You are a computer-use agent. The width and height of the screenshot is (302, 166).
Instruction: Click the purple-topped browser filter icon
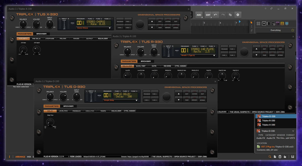tap(278, 24)
